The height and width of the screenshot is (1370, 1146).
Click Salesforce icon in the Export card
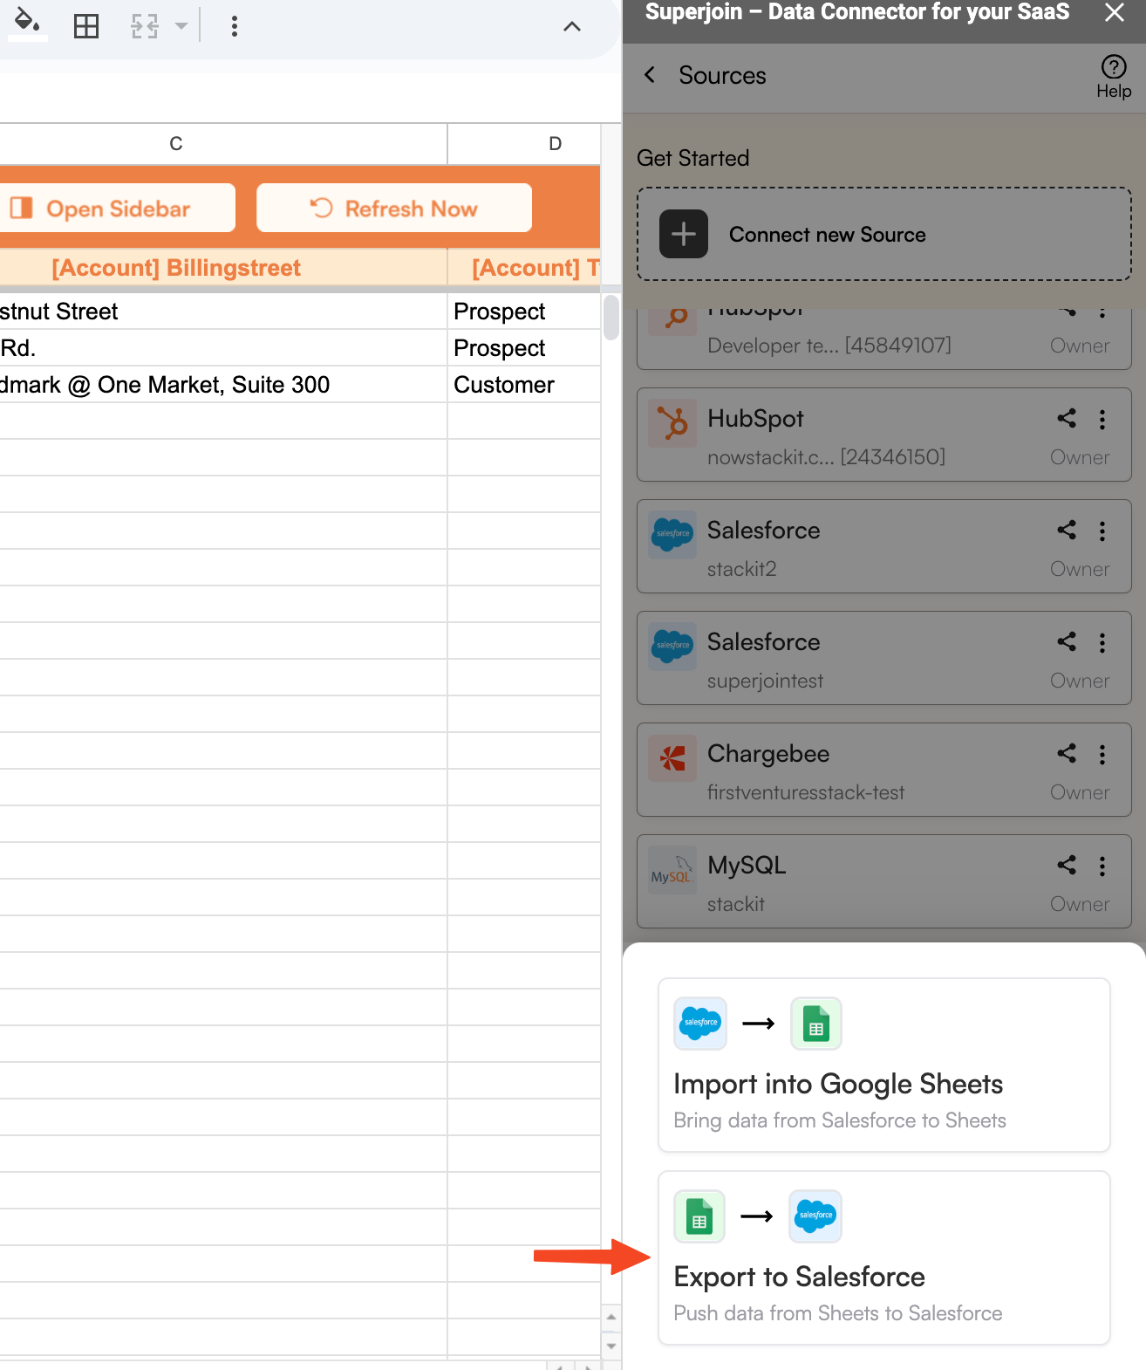[x=815, y=1216]
